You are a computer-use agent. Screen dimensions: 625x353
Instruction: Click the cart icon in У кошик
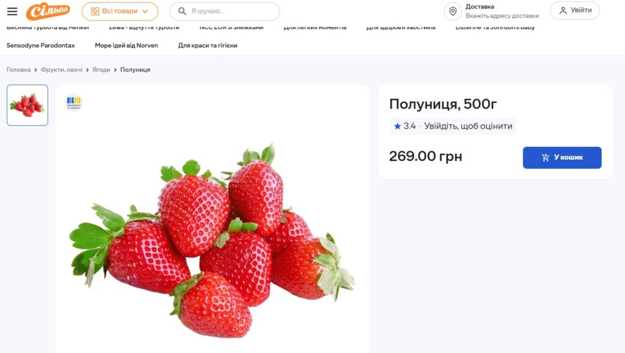coord(546,157)
